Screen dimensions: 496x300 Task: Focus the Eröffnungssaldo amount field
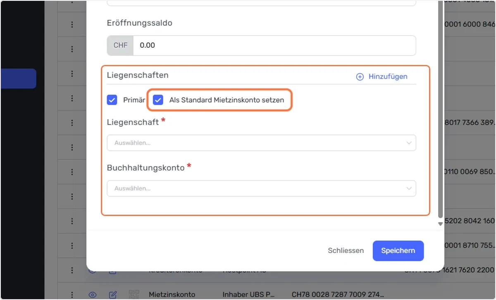pos(274,46)
